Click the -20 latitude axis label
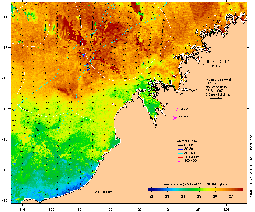Screen dimensions: 255x212 (4, 200)
